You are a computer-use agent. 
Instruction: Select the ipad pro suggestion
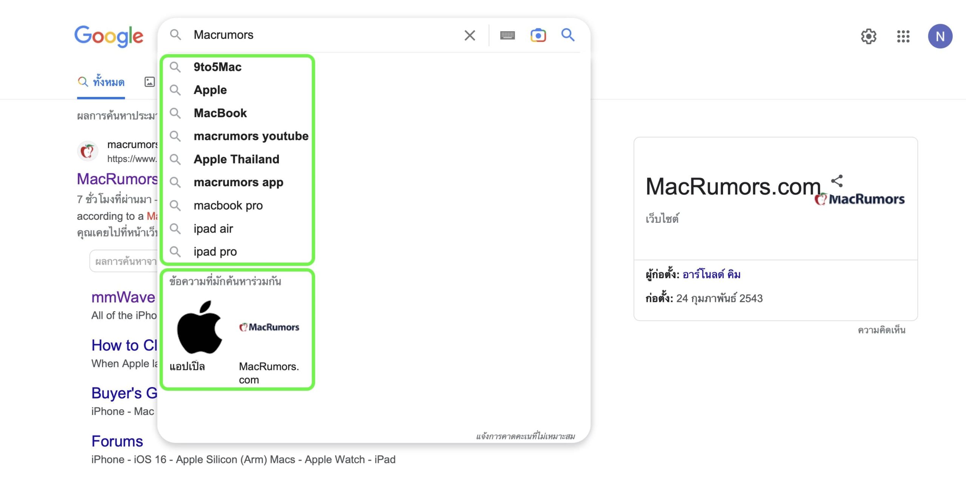click(215, 252)
